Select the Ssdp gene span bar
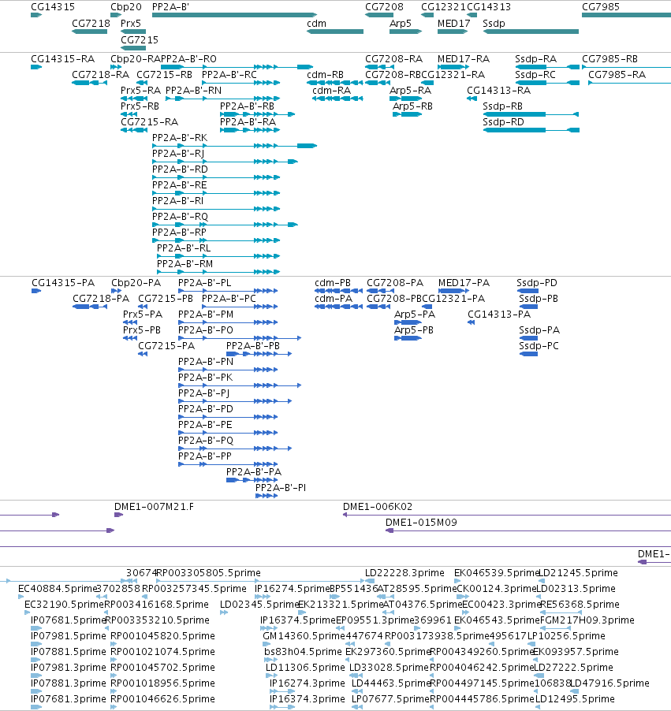671x711 pixels. coord(531,32)
